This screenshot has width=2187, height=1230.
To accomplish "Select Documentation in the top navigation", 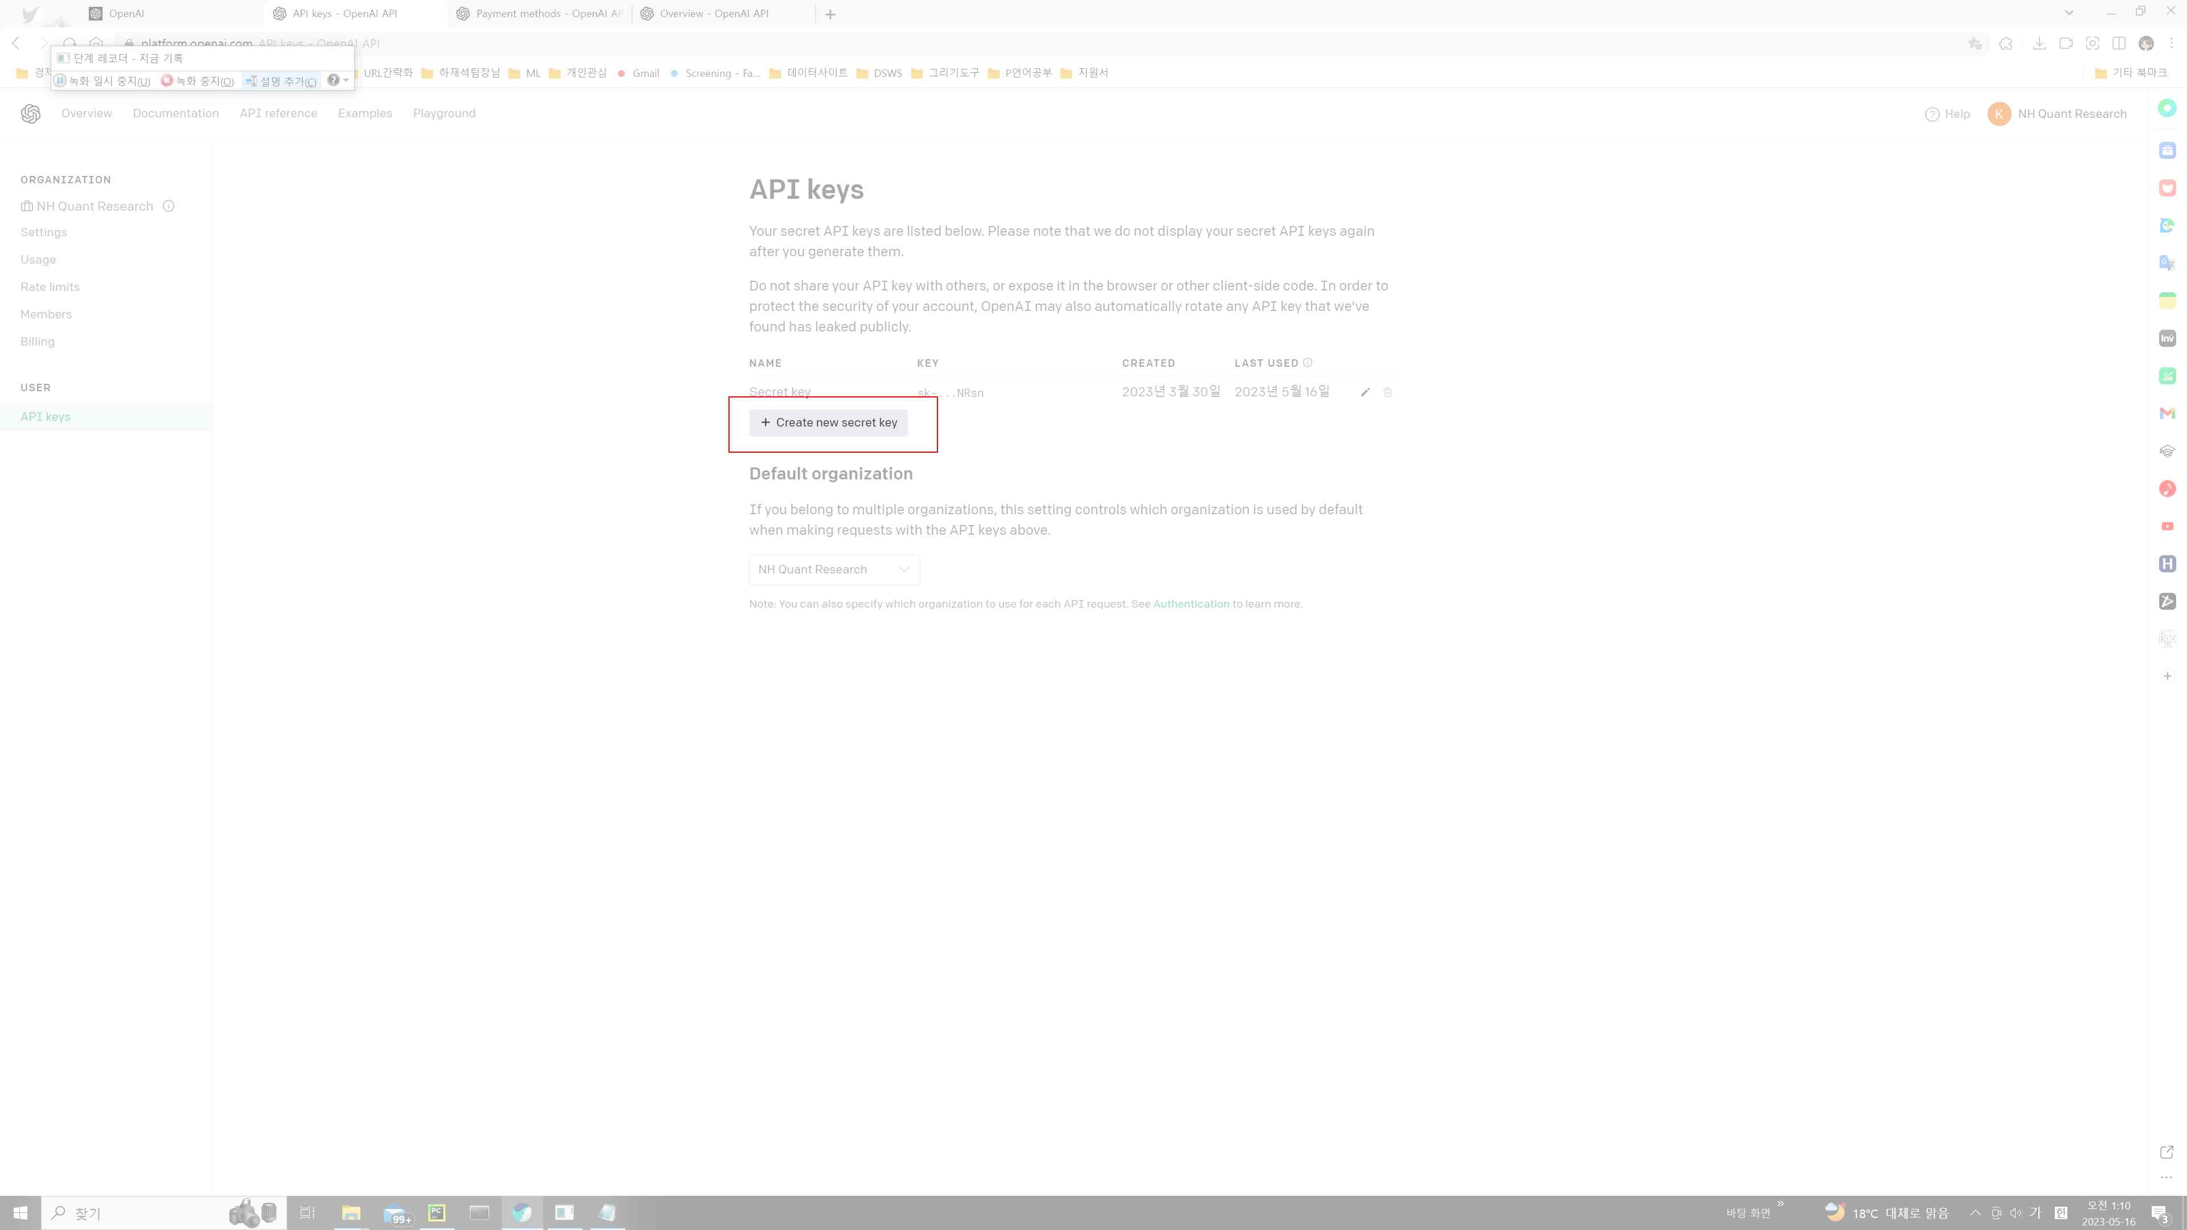I will pyautogui.click(x=175, y=113).
